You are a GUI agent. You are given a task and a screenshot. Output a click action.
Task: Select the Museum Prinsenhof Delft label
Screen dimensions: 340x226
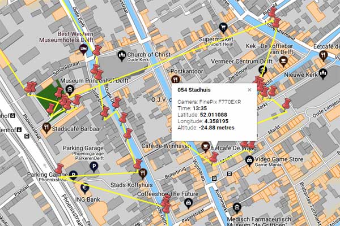[94, 81]
